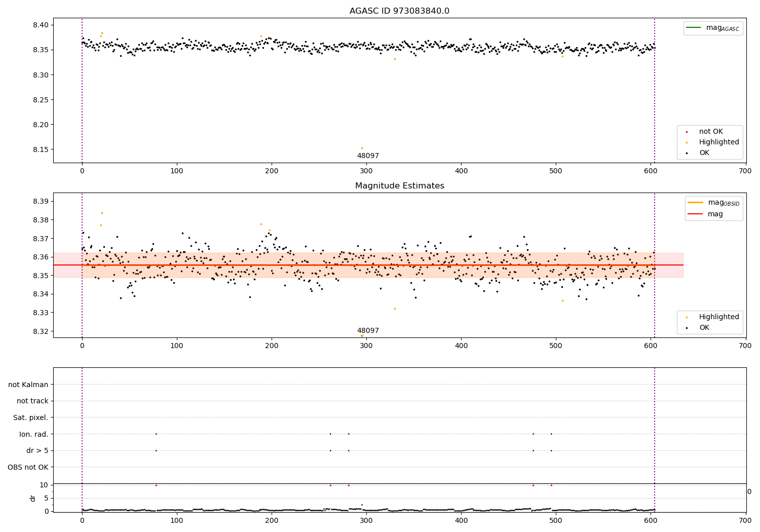Select the 'not OK' legend entry
The width and height of the screenshot is (760, 532).
710,132
